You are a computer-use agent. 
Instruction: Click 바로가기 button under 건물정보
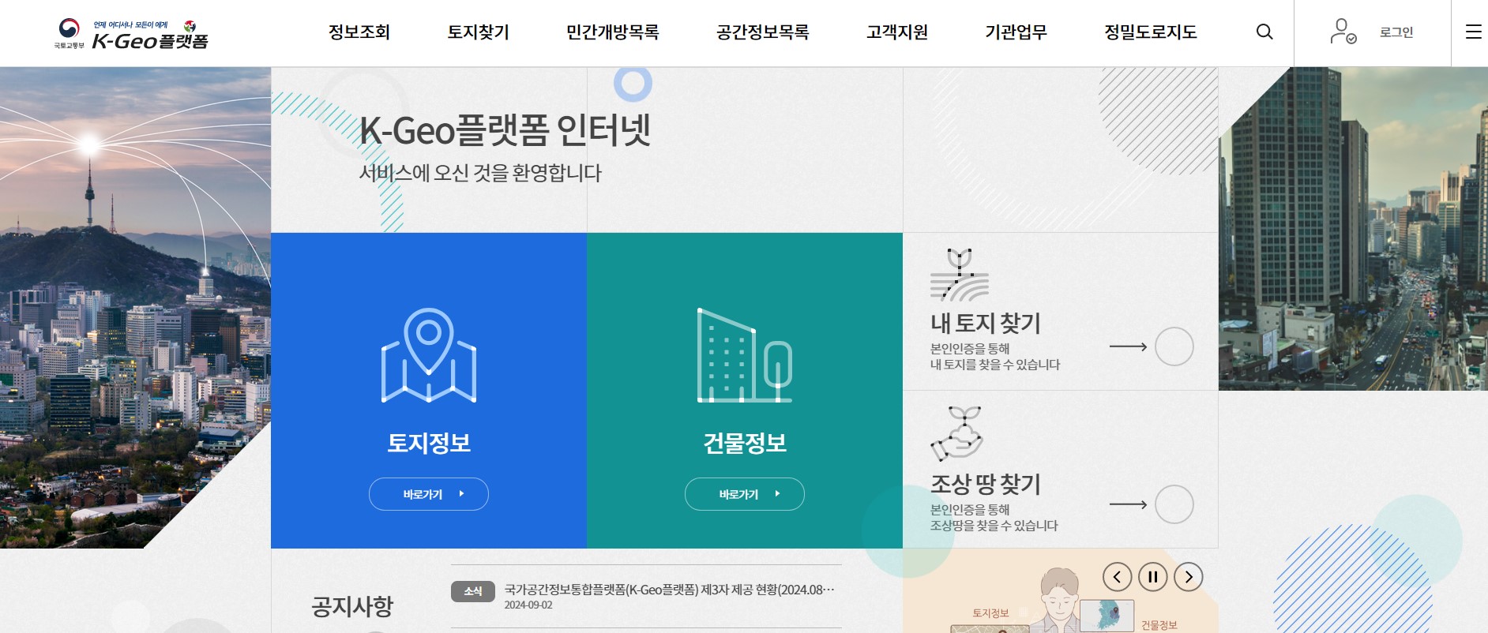[745, 494]
